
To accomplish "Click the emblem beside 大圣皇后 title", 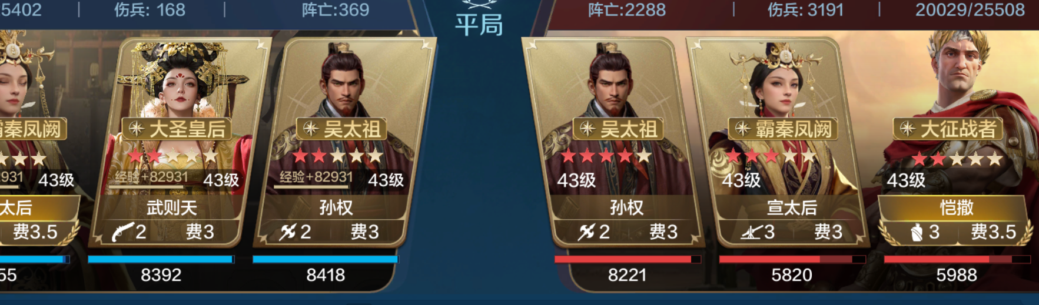I will (x=137, y=129).
